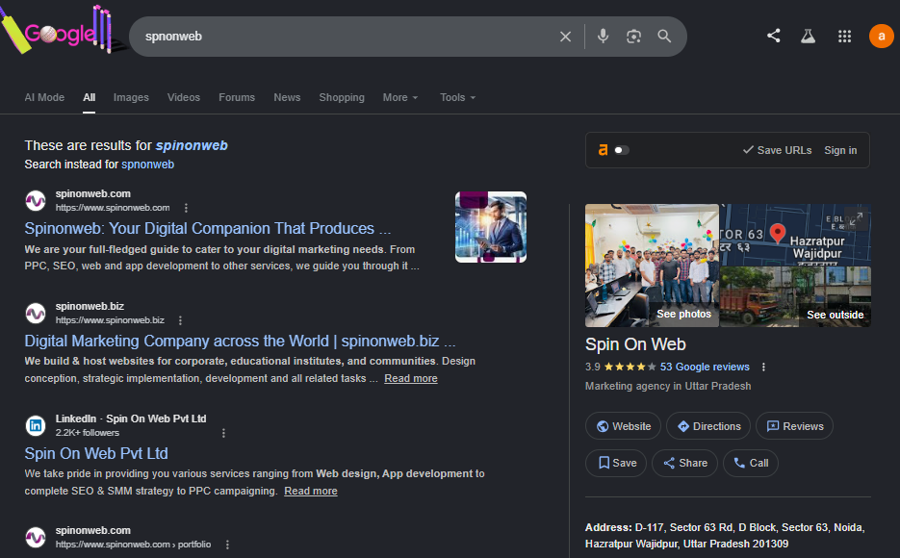Click the Hazratpur Wajidpur map thumbnail

tap(795, 235)
